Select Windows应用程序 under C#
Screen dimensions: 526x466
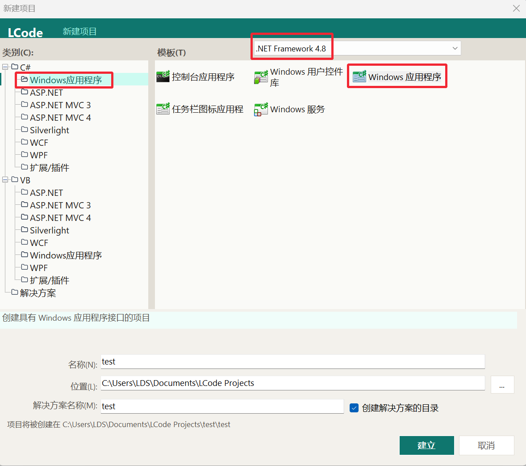(66, 80)
